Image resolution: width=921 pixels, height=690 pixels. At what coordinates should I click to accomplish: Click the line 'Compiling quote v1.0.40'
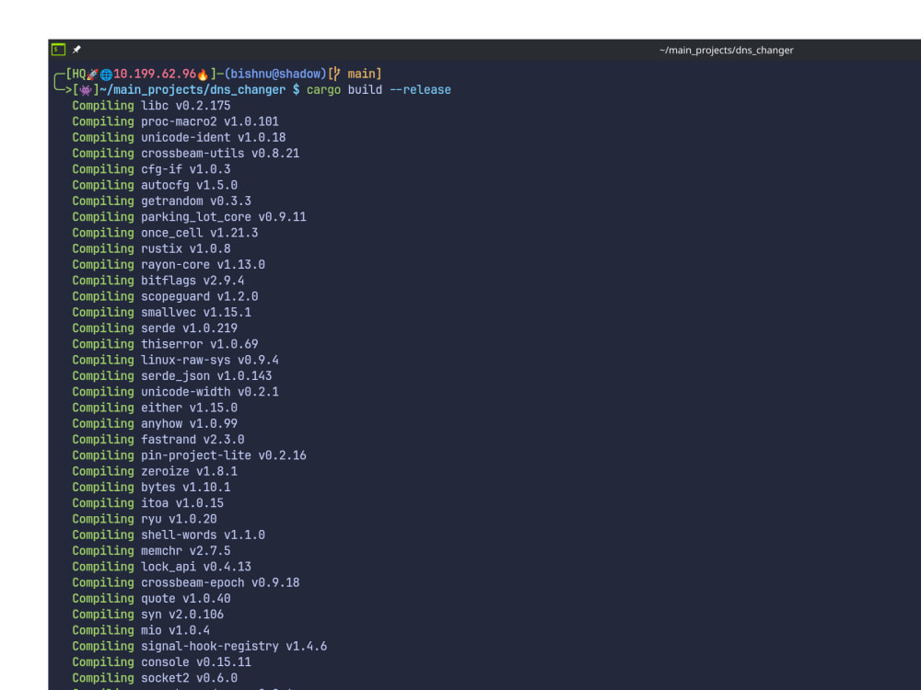151,598
